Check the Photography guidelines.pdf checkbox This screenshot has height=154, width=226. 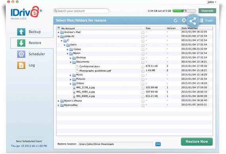(143, 71)
